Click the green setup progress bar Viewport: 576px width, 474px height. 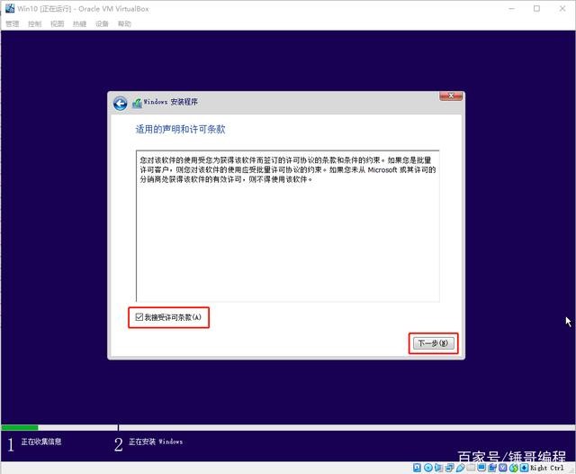pos(20,428)
